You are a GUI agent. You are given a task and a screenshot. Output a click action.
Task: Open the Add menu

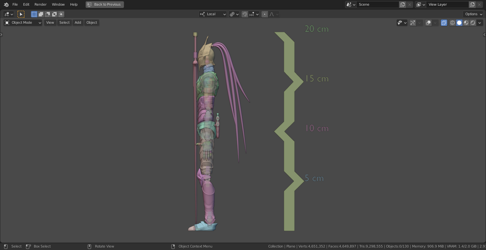click(x=78, y=22)
